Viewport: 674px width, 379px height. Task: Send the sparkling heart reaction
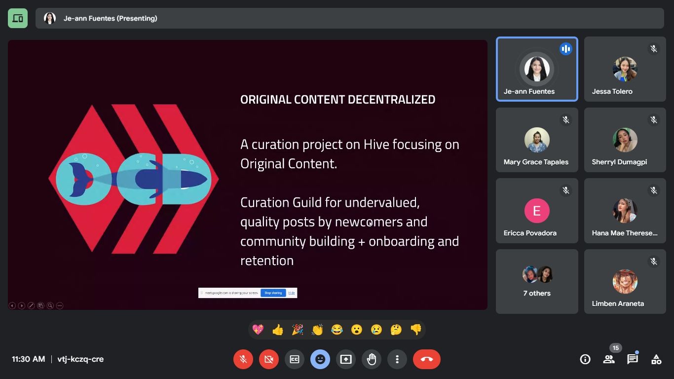pyautogui.click(x=258, y=329)
